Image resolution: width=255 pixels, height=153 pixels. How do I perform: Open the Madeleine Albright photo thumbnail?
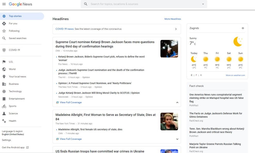[x=169, y=122]
